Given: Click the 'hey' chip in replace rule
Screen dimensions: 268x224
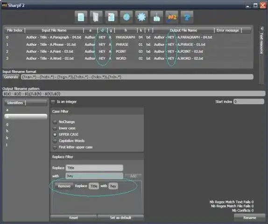Looking at the screenshot, I should (113, 186).
